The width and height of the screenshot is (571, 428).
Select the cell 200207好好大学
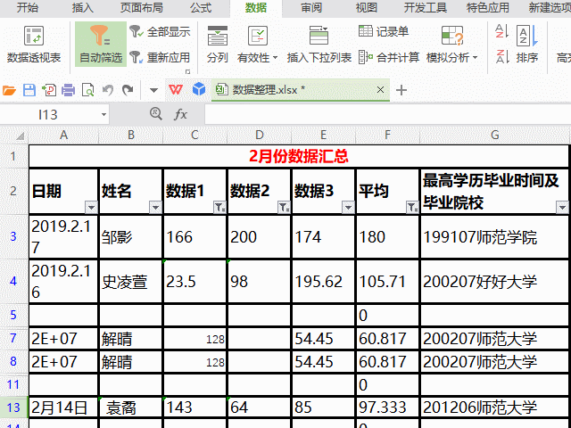[x=494, y=282]
